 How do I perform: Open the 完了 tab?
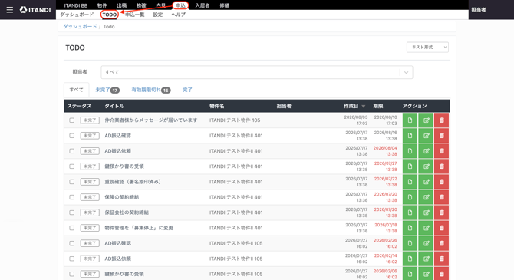(187, 90)
